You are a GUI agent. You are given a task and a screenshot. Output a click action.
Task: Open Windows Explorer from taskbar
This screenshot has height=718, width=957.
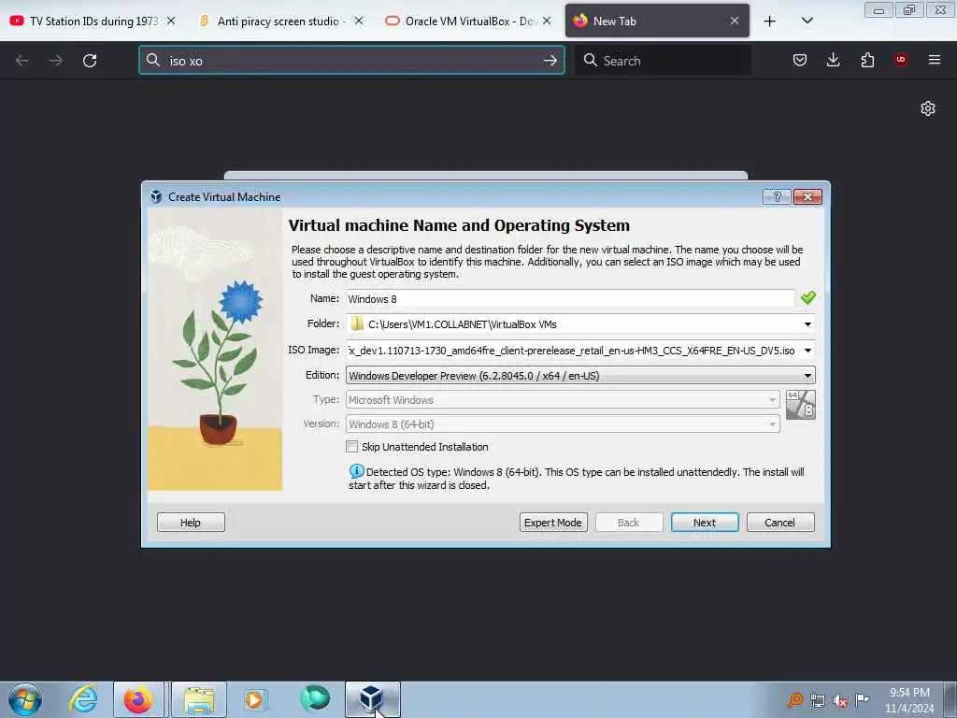click(x=199, y=699)
